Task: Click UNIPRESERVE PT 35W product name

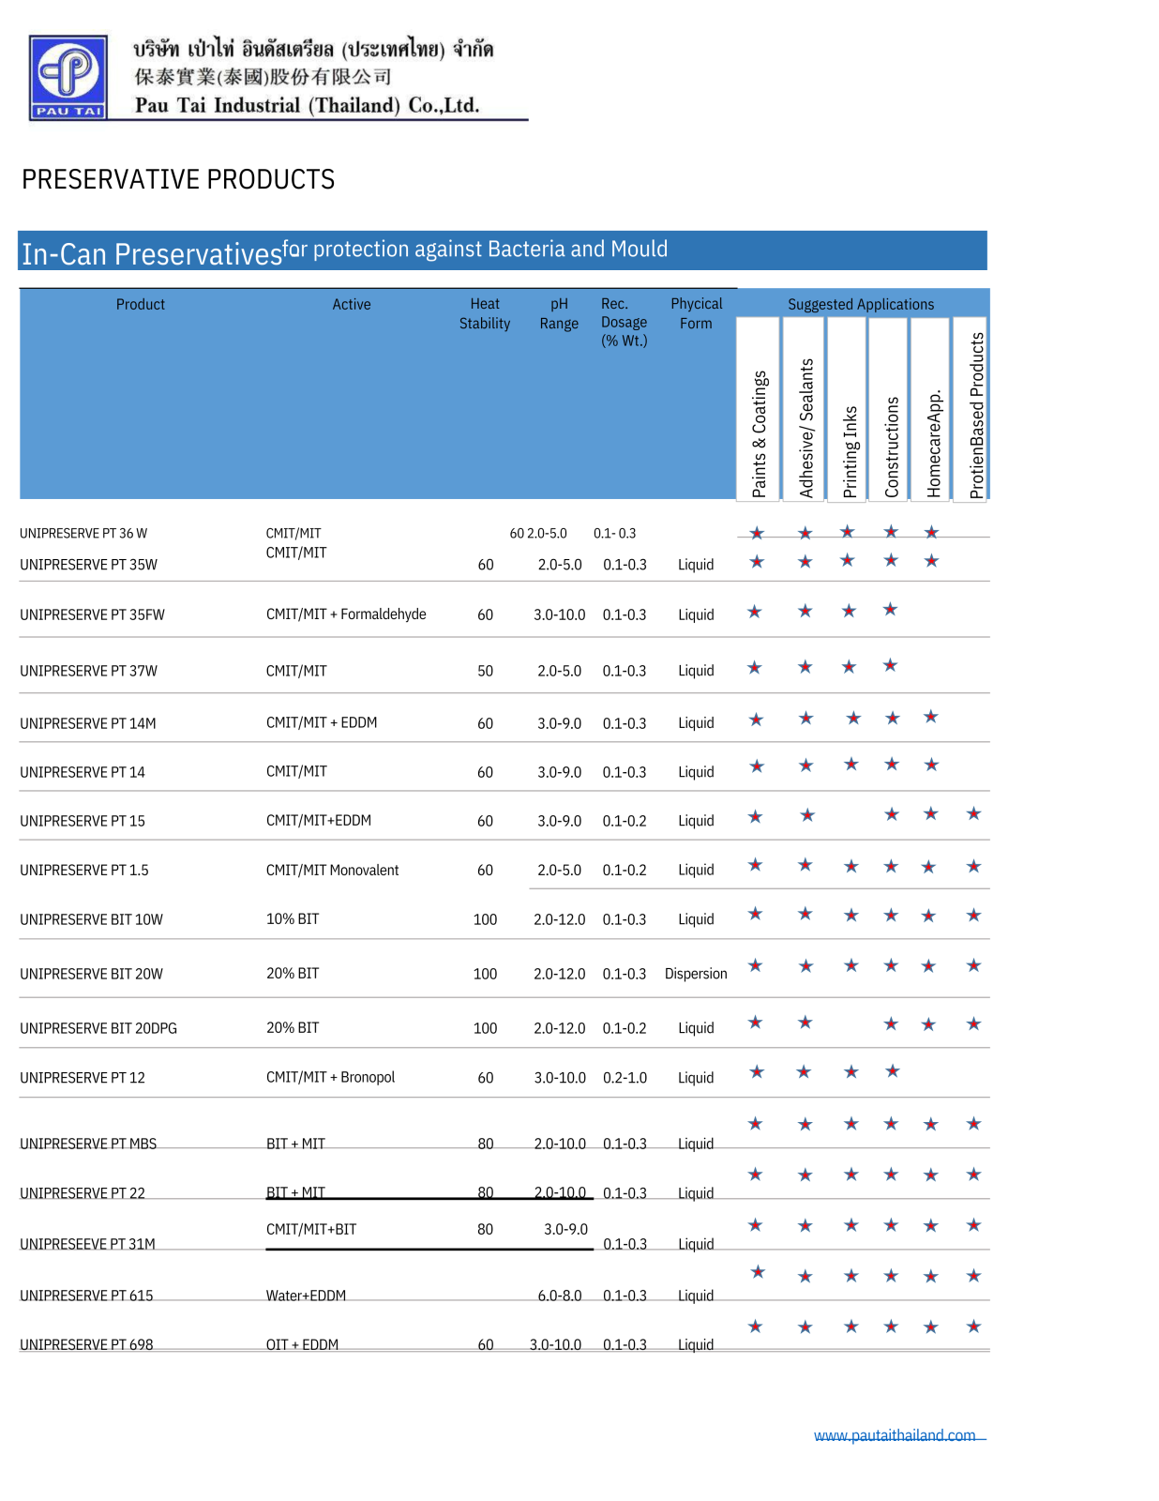Action: 88,564
